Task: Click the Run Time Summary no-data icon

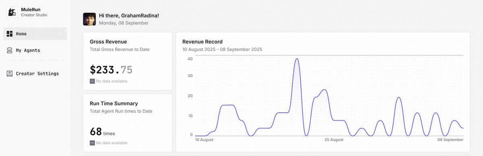Action: point(92,143)
